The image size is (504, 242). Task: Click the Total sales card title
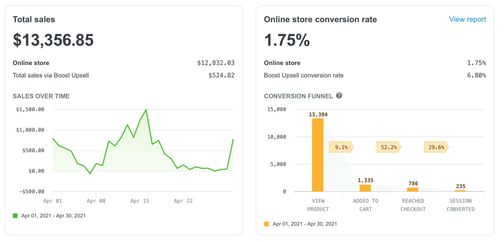34,19
